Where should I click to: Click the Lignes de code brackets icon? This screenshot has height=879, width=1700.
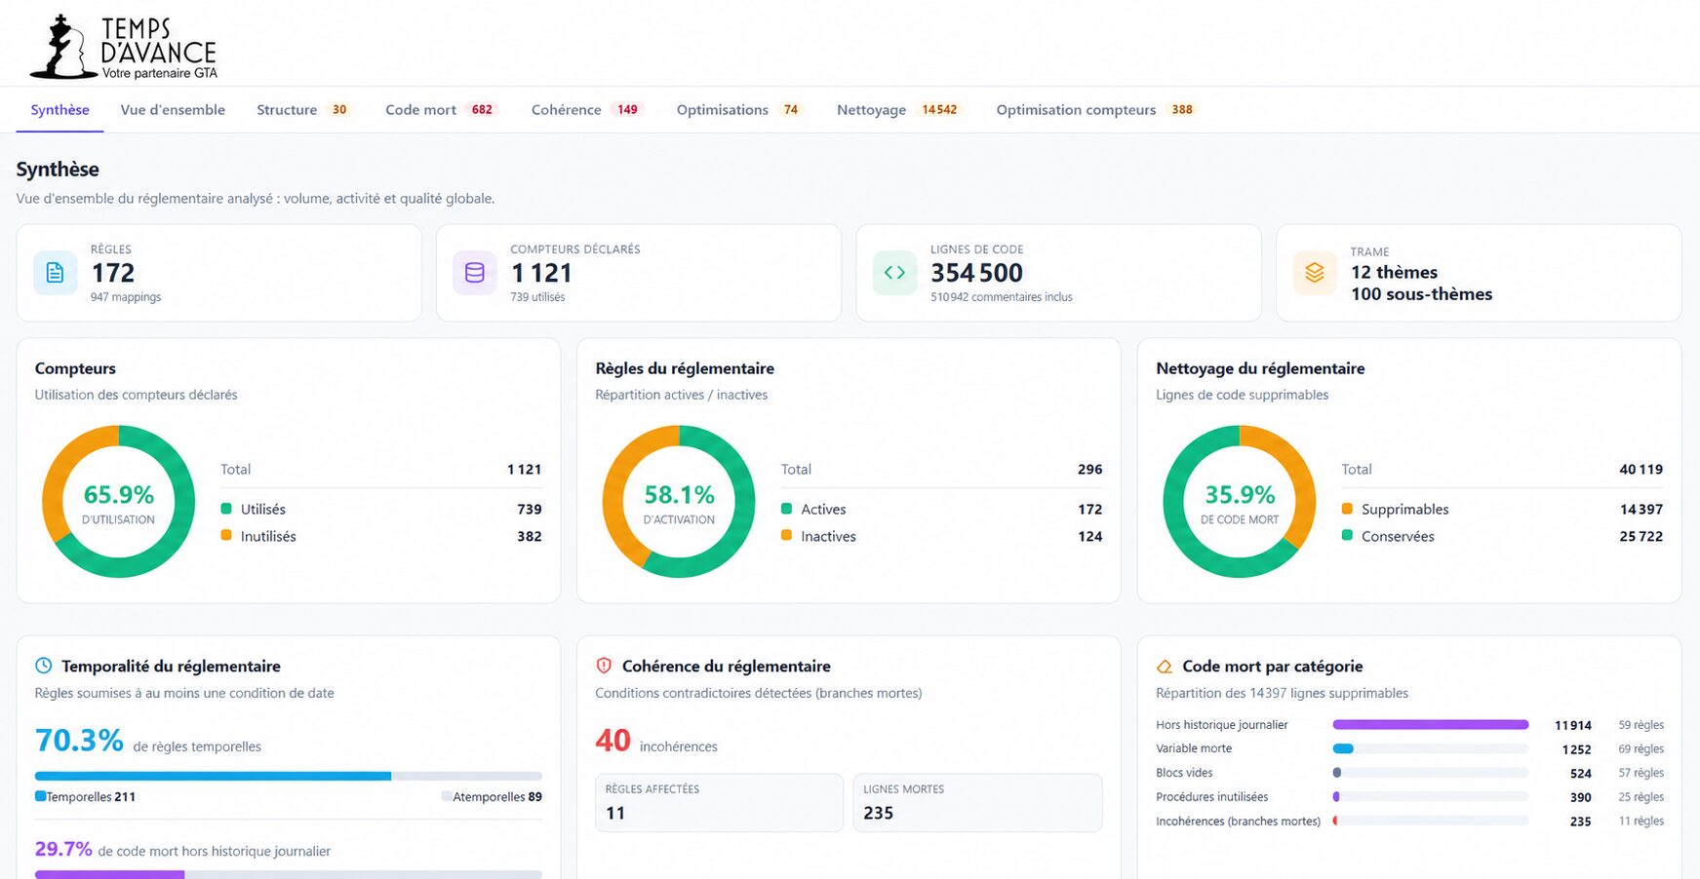pyautogui.click(x=894, y=273)
